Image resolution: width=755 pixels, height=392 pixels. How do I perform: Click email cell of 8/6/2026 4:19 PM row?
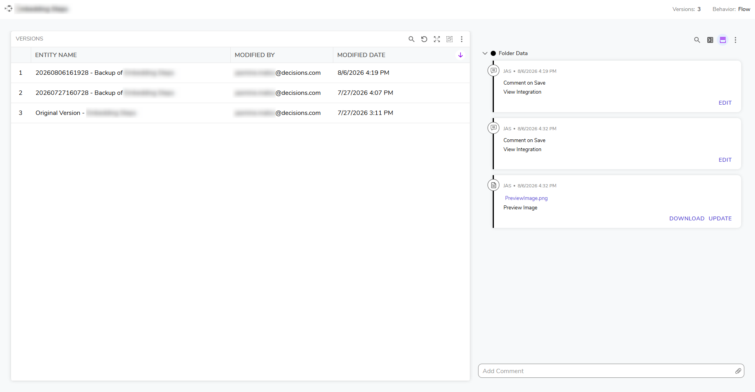point(278,73)
